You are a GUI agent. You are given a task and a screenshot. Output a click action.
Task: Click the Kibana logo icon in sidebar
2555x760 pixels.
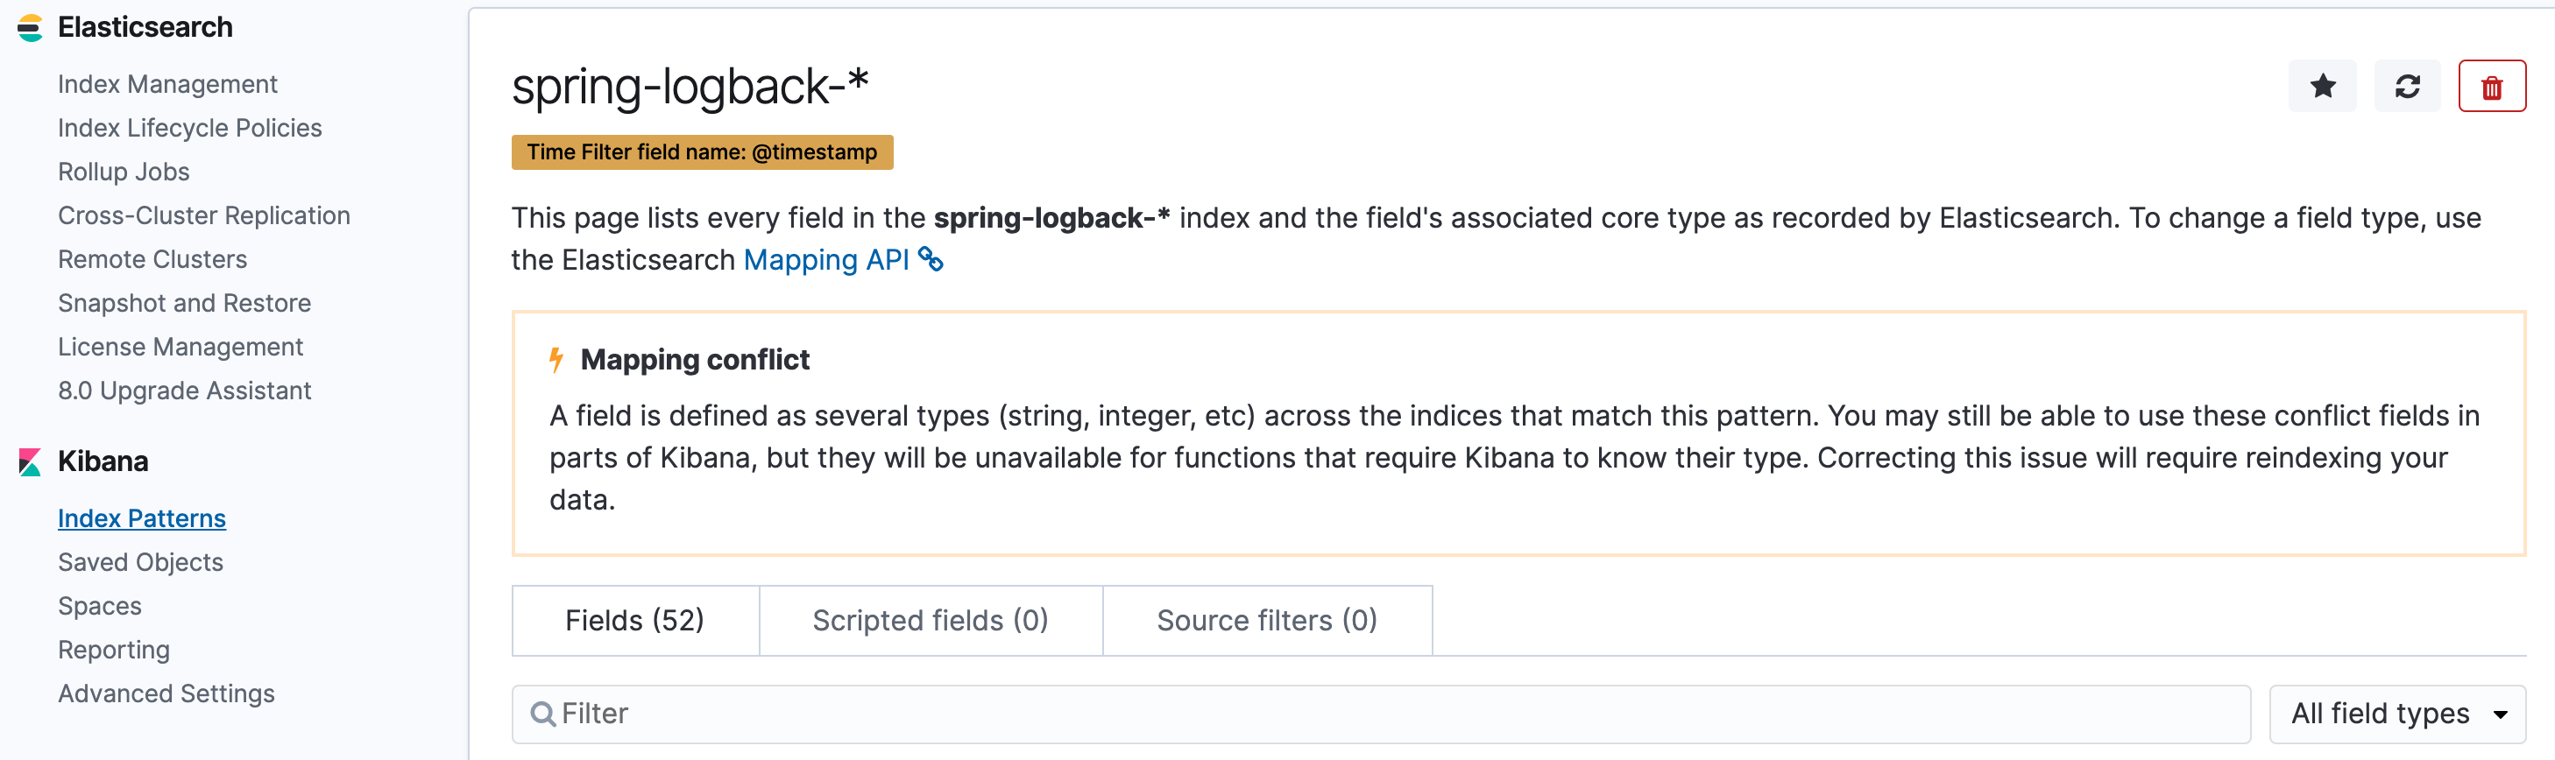[30, 461]
